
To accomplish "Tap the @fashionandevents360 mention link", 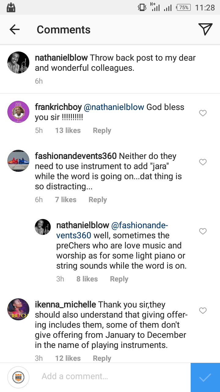I will click(x=139, y=226).
